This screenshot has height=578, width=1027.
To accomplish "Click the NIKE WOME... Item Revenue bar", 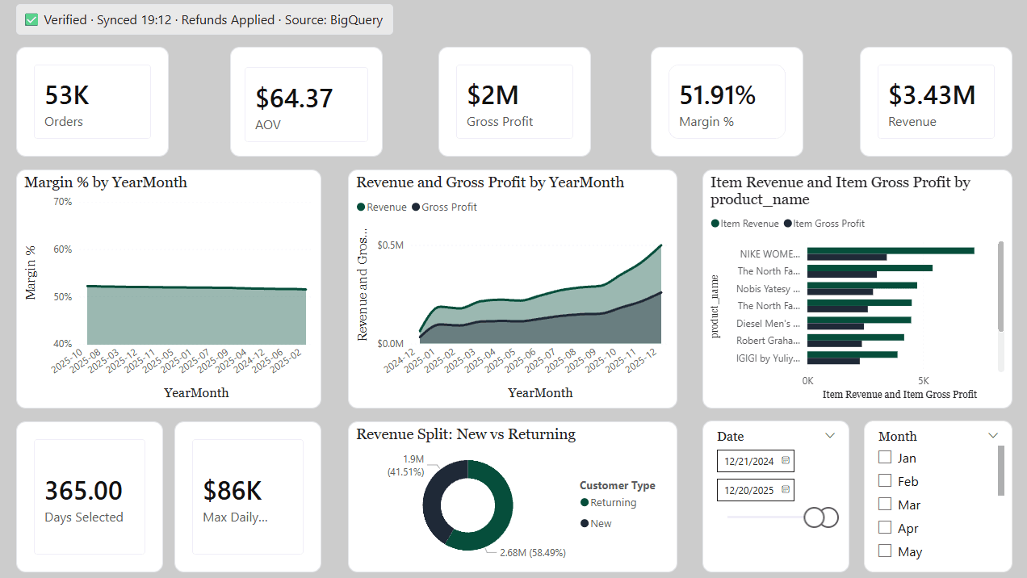I will 890,250.
